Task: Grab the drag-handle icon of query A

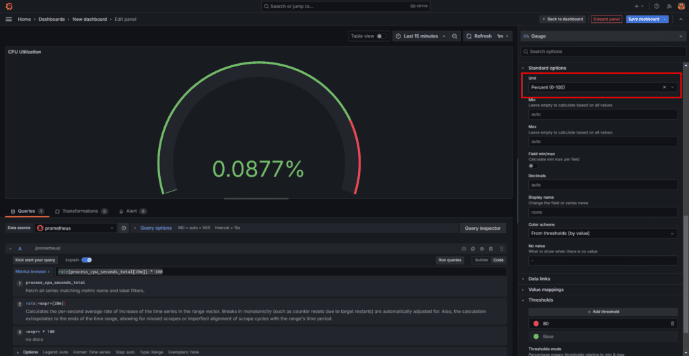Action: click(x=501, y=249)
